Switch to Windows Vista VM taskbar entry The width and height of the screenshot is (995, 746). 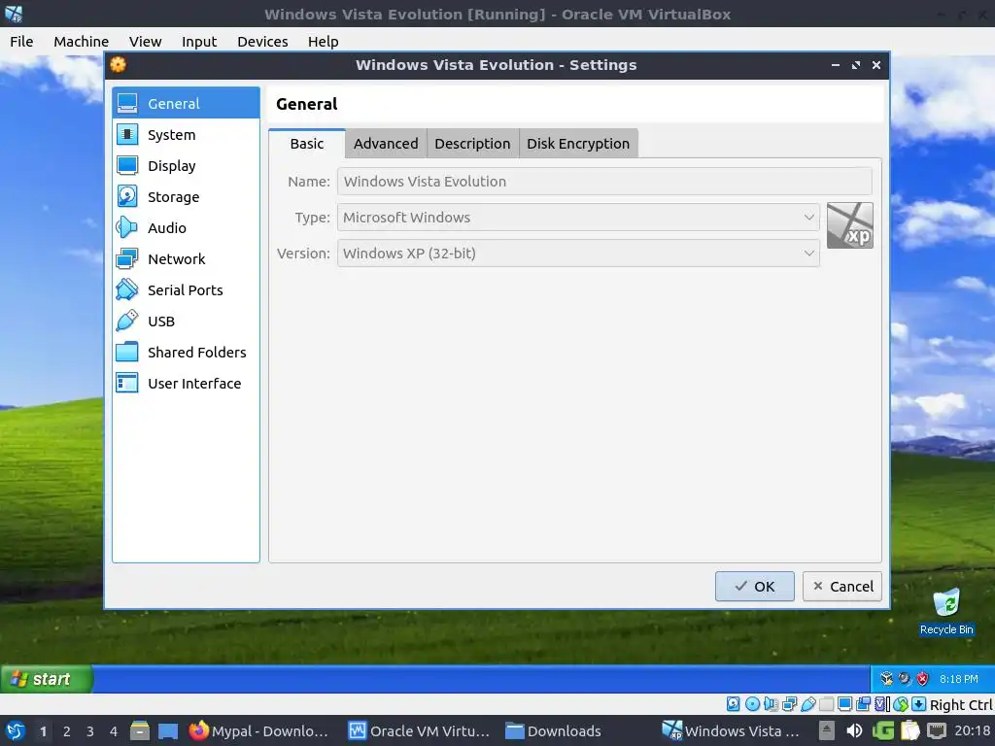(x=731, y=730)
